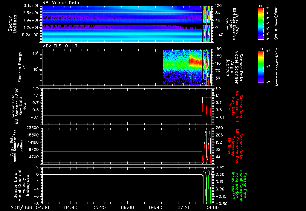Click the 152 telemetry tick label
This screenshot has height=211, width=306.
point(219,142)
